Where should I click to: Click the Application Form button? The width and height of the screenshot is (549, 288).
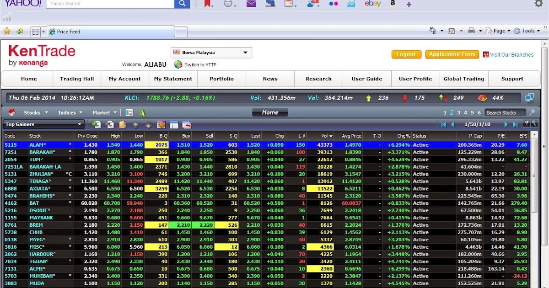coord(452,54)
